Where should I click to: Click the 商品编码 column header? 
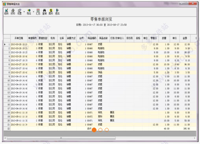tap(92, 38)
